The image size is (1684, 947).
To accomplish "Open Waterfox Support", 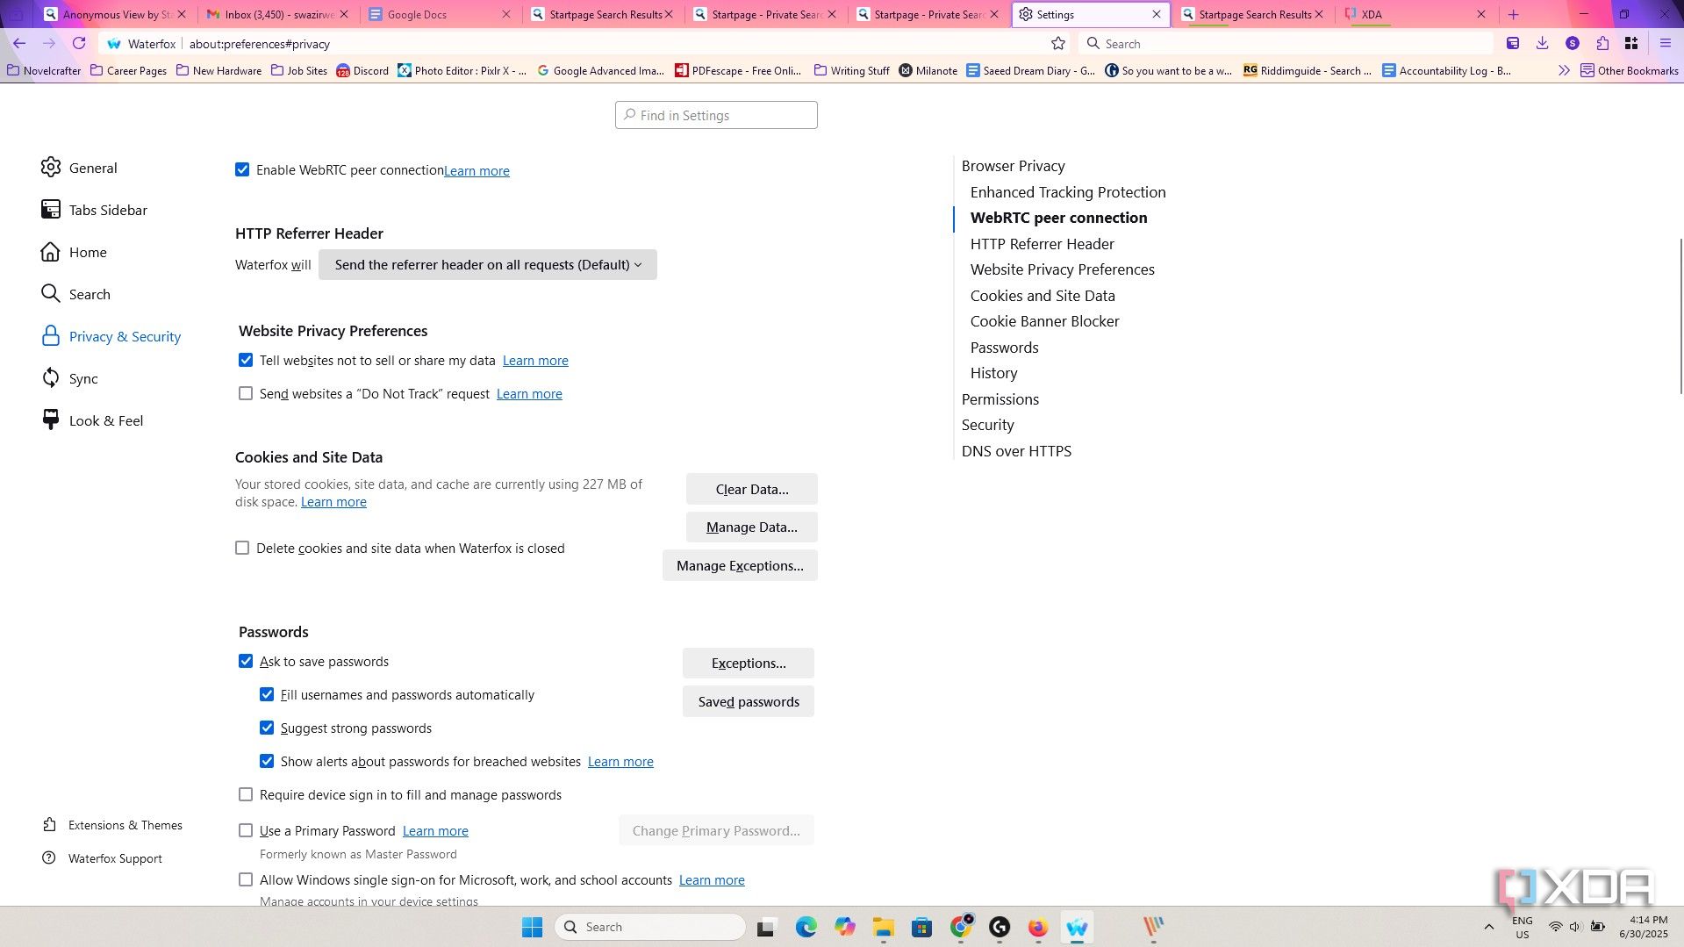I will pyautogui.click(x=115, y=858).
